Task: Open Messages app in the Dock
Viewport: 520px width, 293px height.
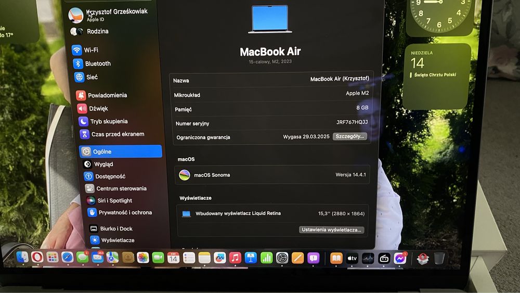Action: point(82,258)
